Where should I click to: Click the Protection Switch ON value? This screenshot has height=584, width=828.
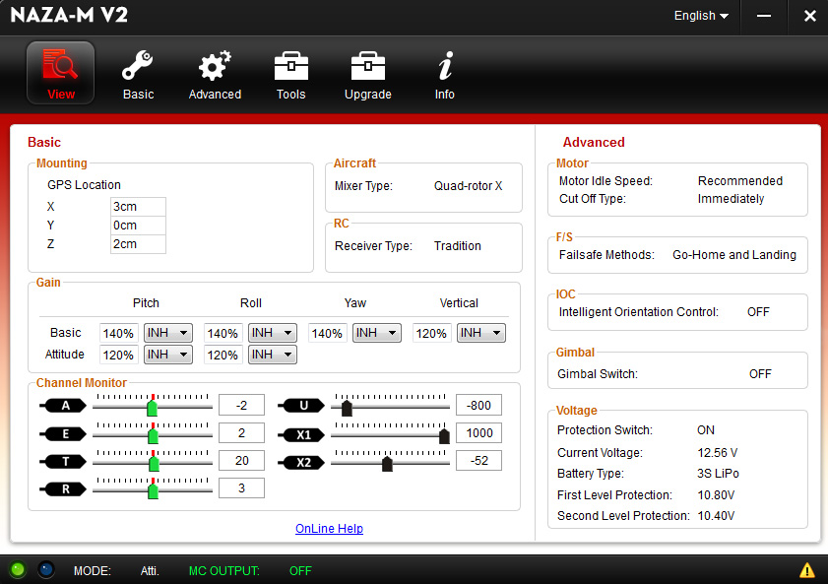[706, 429]
